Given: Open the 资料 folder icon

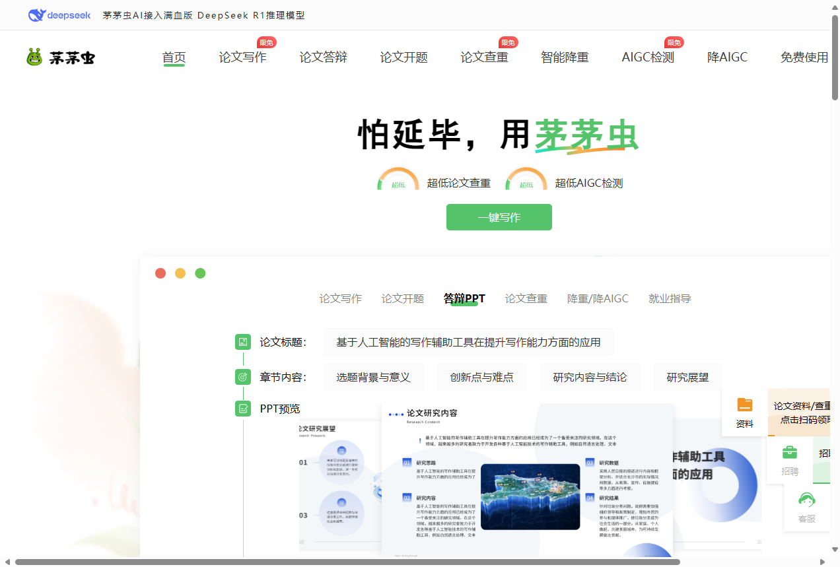Looking at the screenshot, I should pos(744,405).
